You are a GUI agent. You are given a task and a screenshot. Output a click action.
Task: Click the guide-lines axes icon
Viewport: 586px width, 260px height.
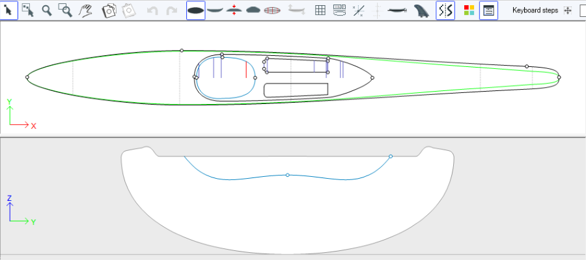pos(359,11)
